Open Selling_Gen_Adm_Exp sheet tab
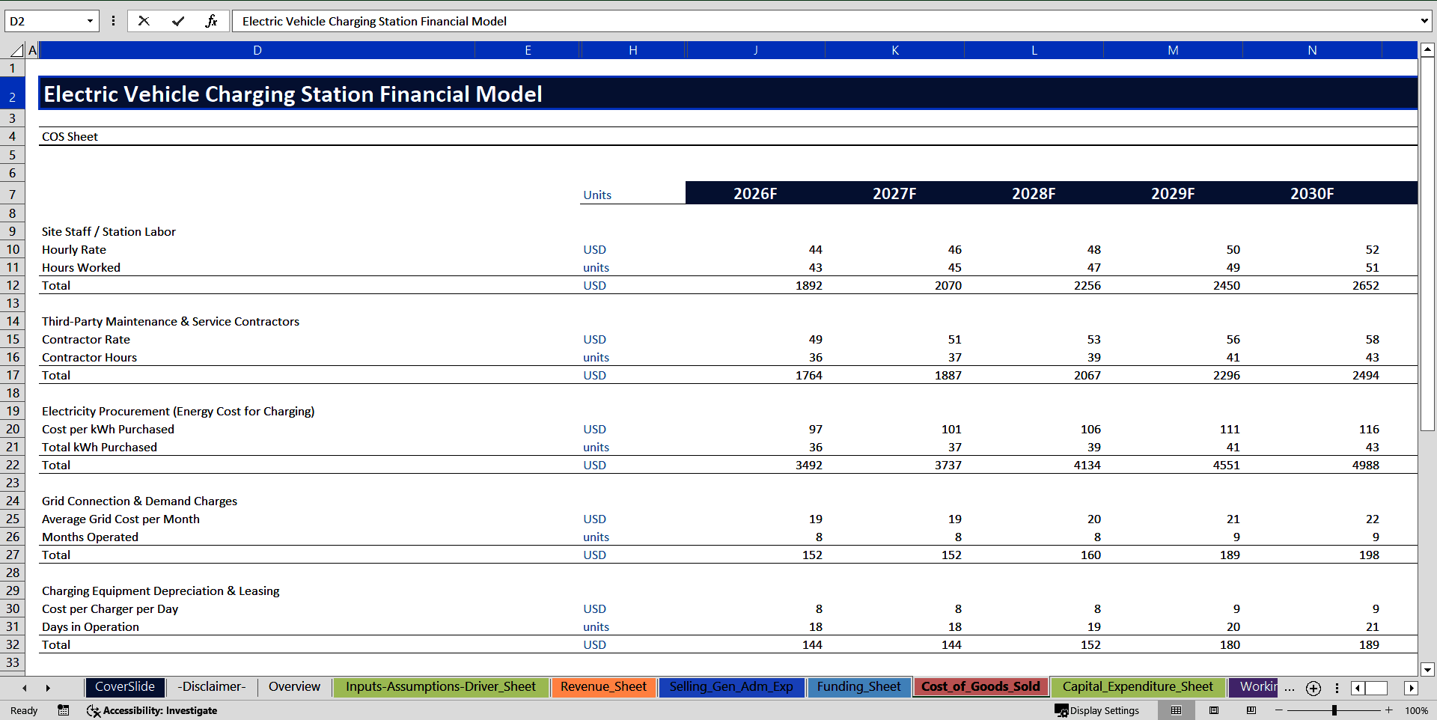The height and width of the screenshot is (720, 1437). (731, 686)
